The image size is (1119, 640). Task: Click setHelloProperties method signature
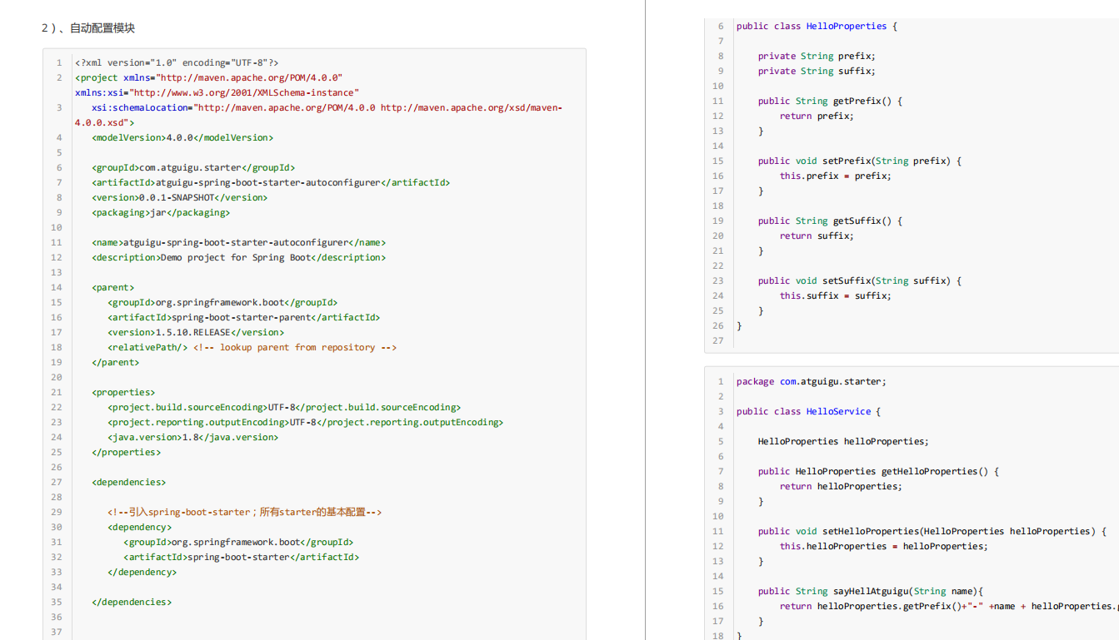coord(932,532)
